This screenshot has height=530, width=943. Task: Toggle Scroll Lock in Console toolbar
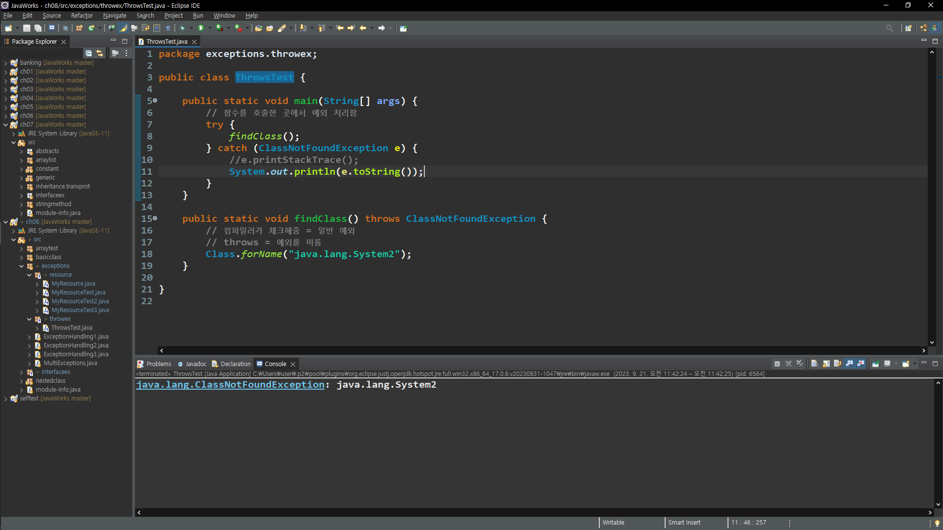[826, 364]
